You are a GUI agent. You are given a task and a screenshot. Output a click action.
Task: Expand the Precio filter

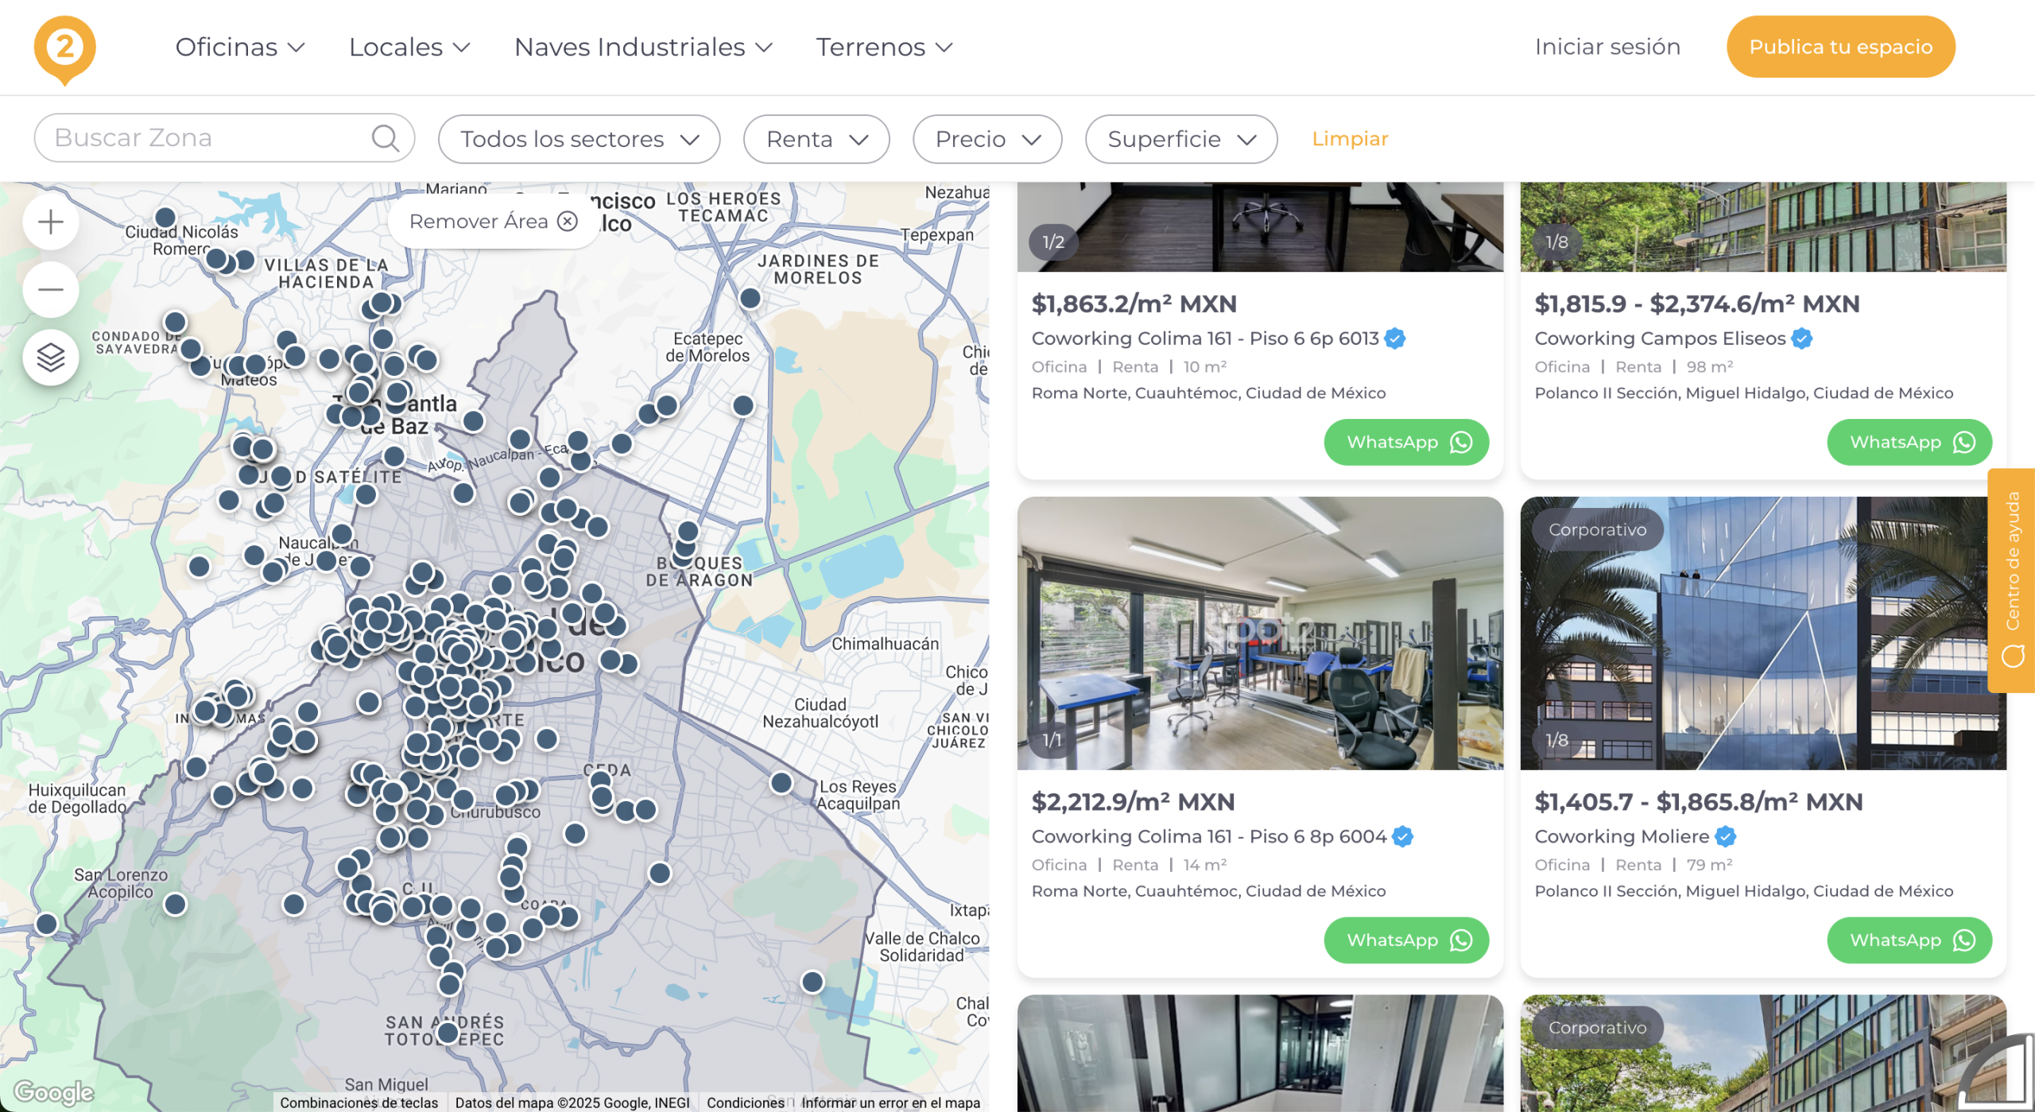(x=987, y=139)
